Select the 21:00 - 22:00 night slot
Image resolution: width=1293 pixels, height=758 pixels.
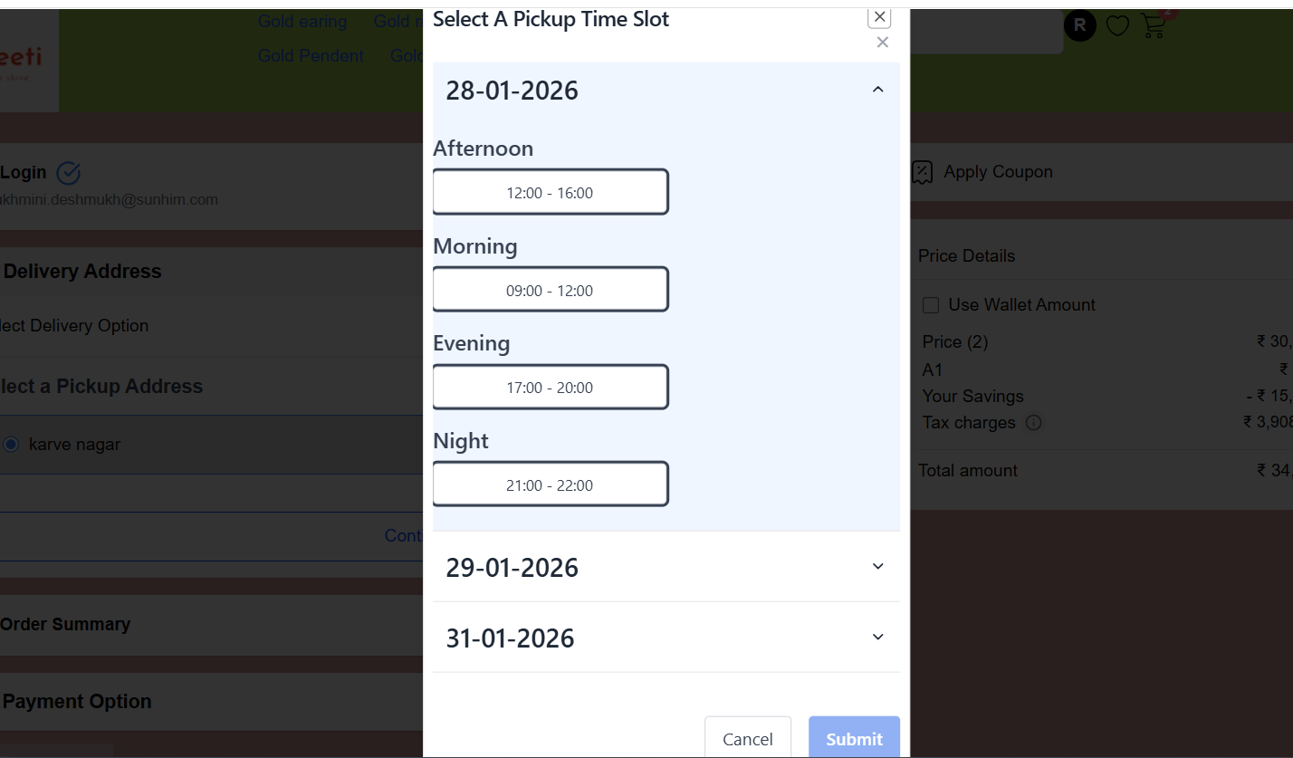(x=551, y=485)
